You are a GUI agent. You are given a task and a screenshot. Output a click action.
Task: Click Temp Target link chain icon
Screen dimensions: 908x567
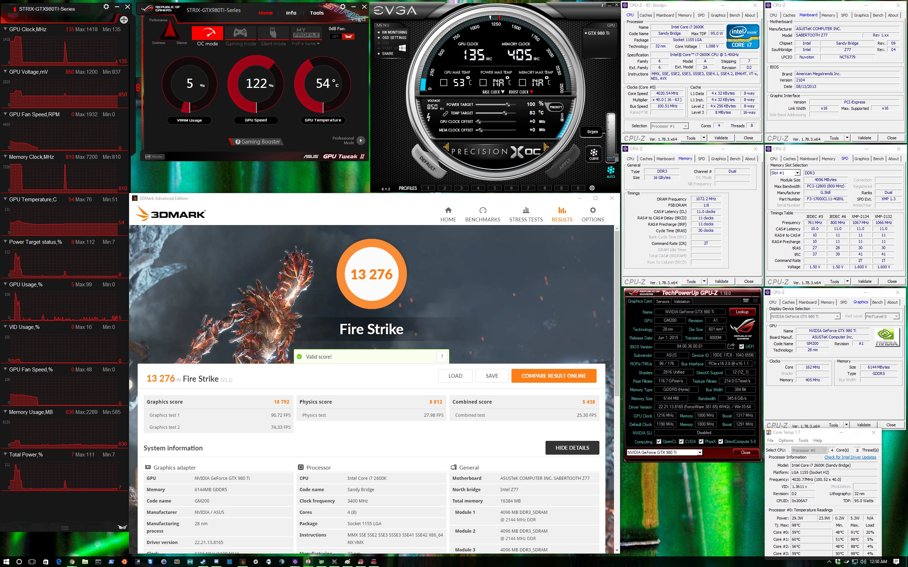(445, 113)
